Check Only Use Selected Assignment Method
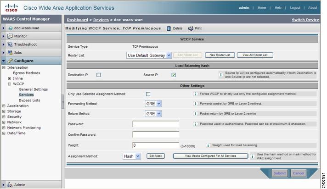This screenshot has height=189, width=327. coord(148,94)
